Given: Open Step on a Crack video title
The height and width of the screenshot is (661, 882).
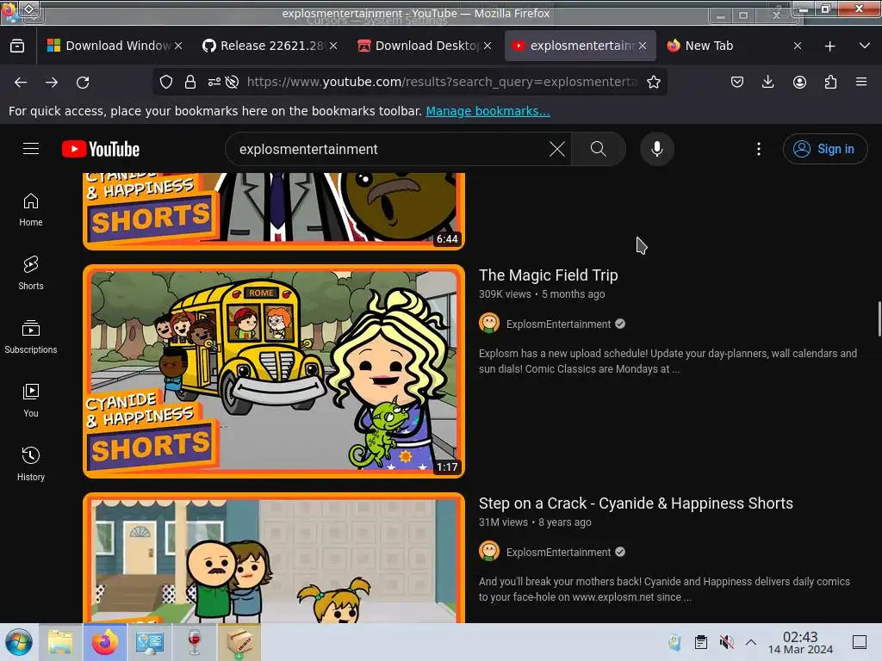Looking at the screenshot, I should pyautogui.click(x=636, y=503).
